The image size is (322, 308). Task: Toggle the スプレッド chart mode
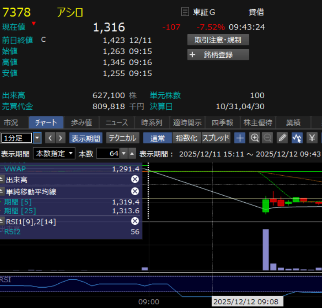click(216, 138)
